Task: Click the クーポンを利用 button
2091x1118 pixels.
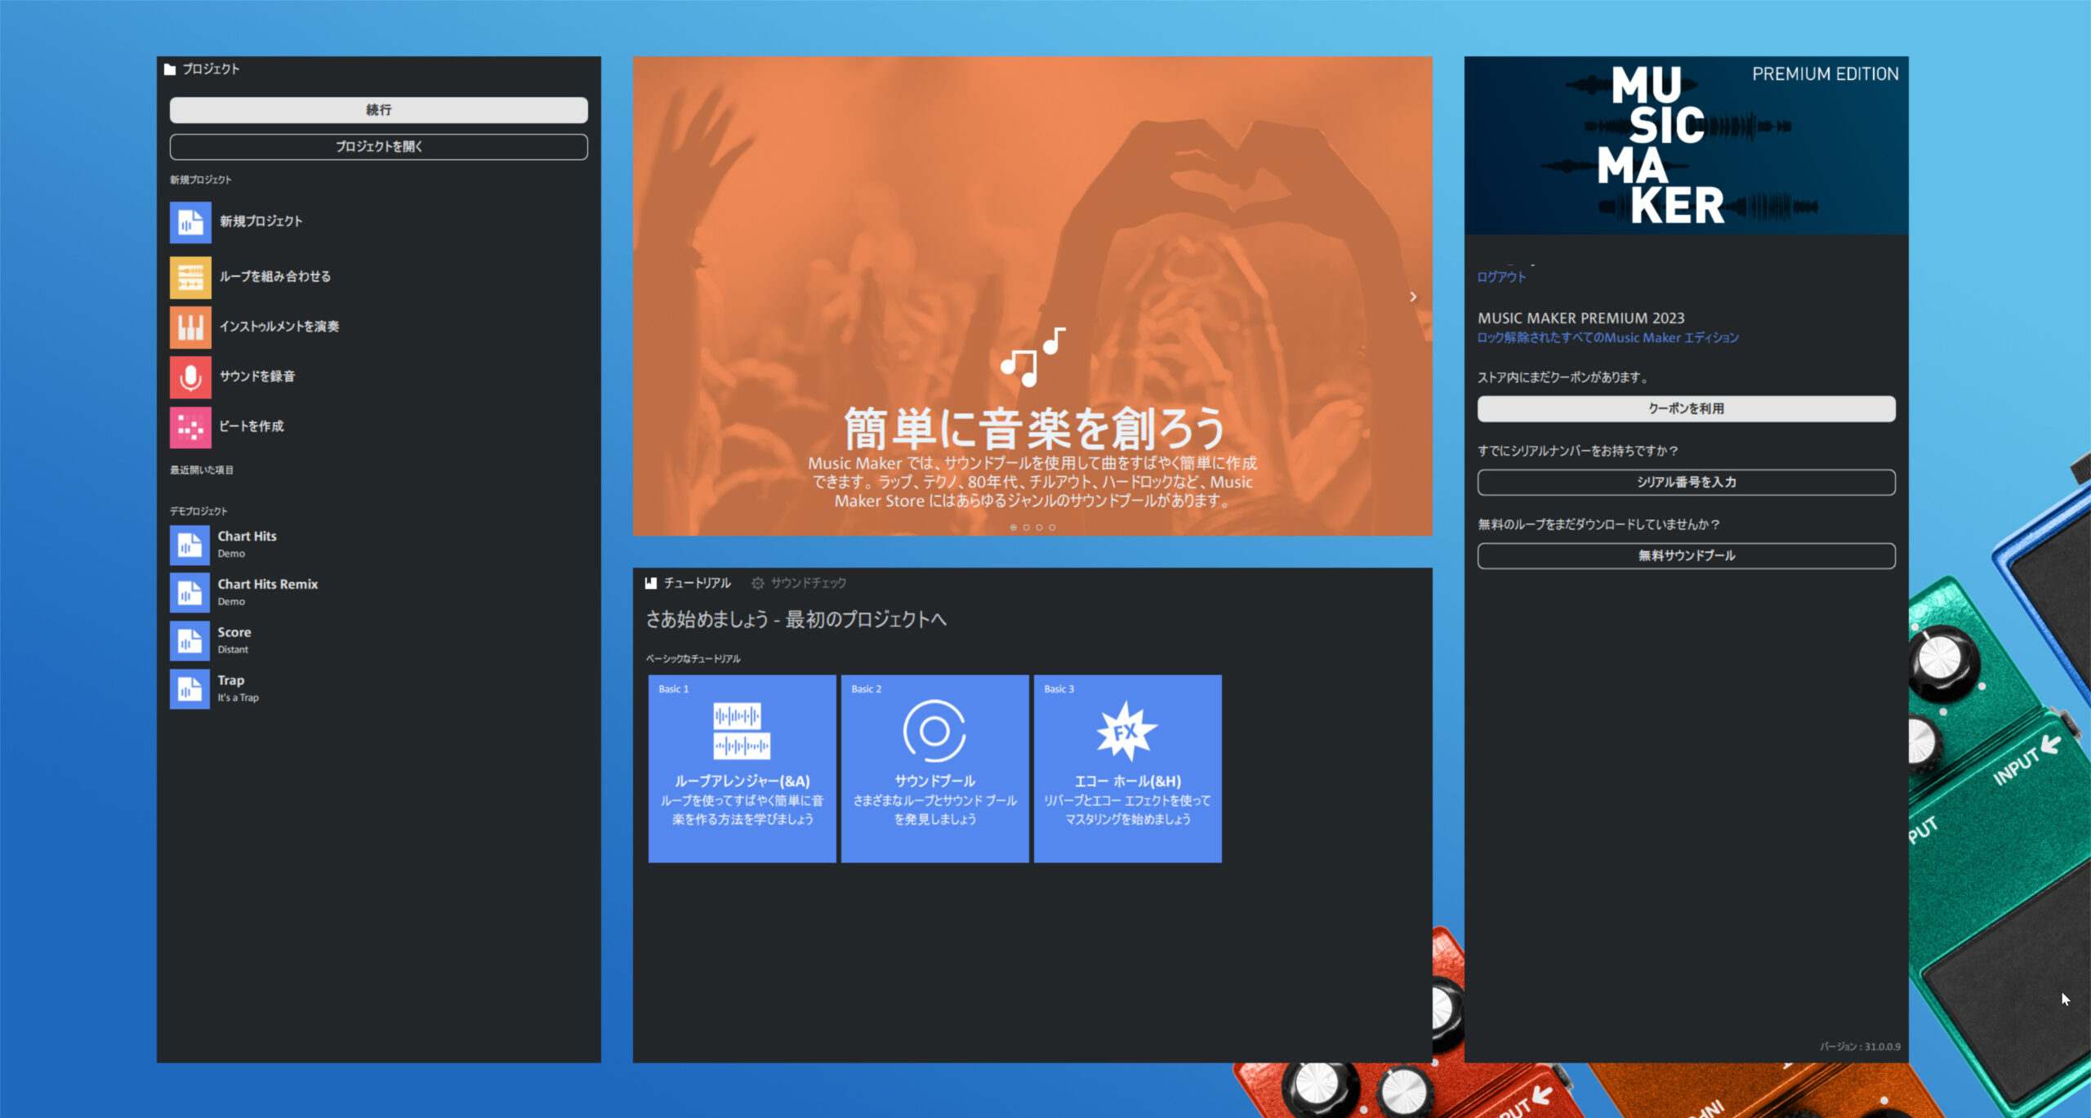Action: 1686,409
